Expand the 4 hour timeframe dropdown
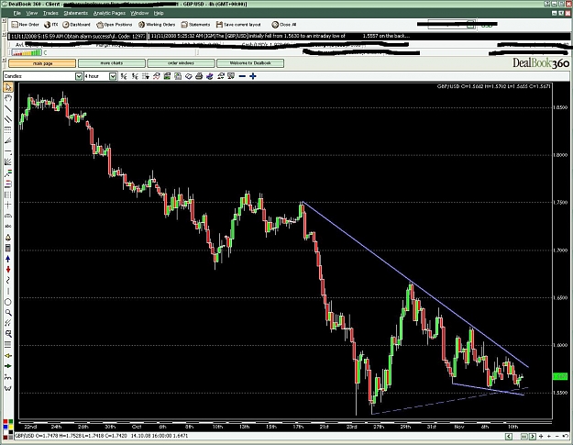 coord(113,76)
